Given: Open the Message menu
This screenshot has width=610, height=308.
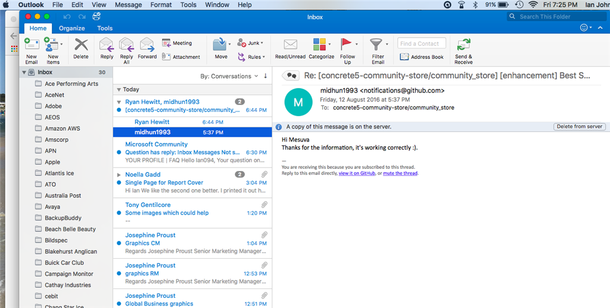Looking at the screenshot, I should coord(129,5).
